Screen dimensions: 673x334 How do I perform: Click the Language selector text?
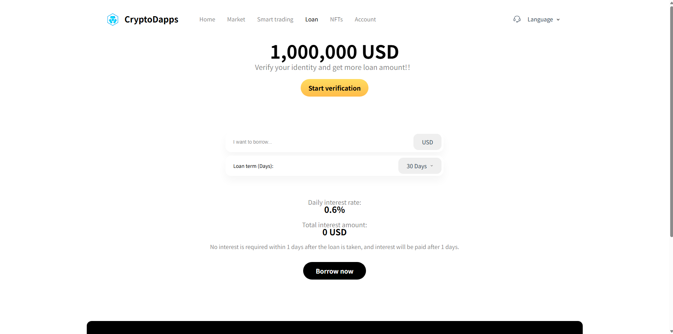[540, 20]
